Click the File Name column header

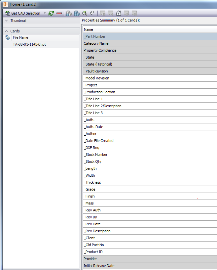click(45, 37)
